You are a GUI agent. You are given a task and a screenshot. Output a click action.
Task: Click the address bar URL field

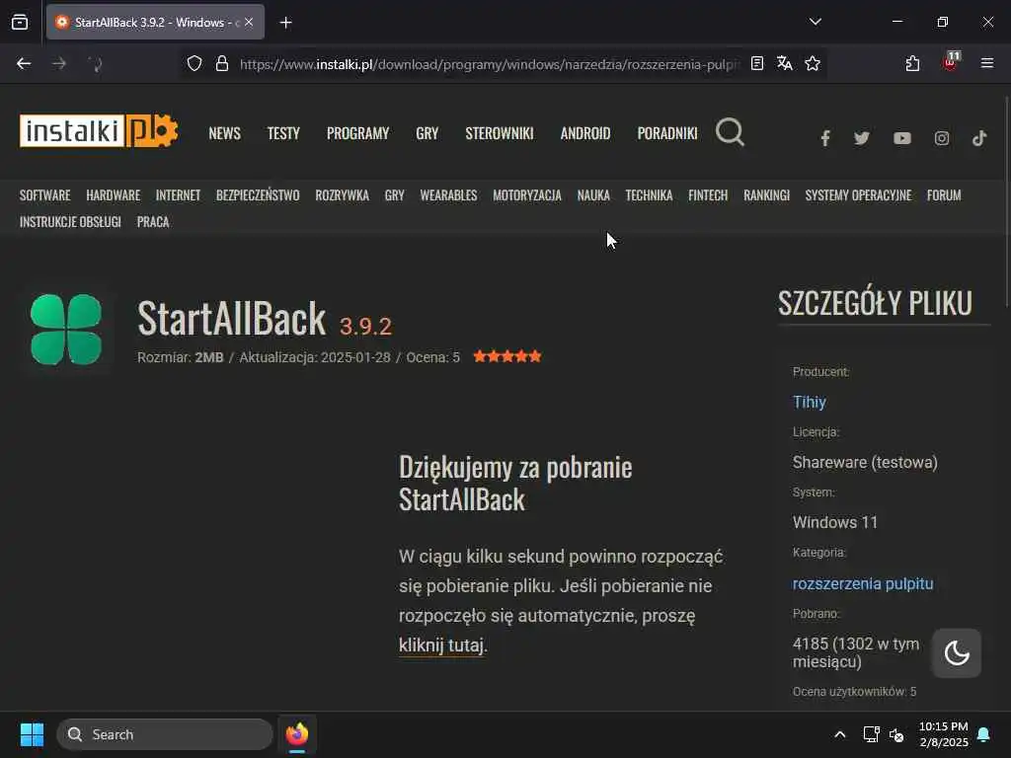click(490, 64)
